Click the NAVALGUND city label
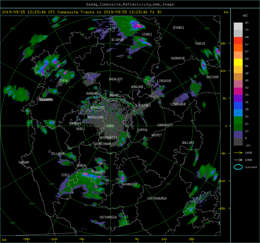The width and height of the screenshot is (260, 243). 96,117
